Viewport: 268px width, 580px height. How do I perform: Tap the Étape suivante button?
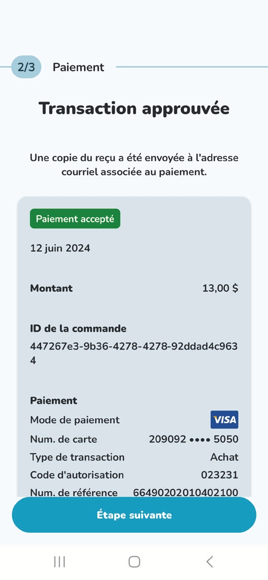[134, 515]
